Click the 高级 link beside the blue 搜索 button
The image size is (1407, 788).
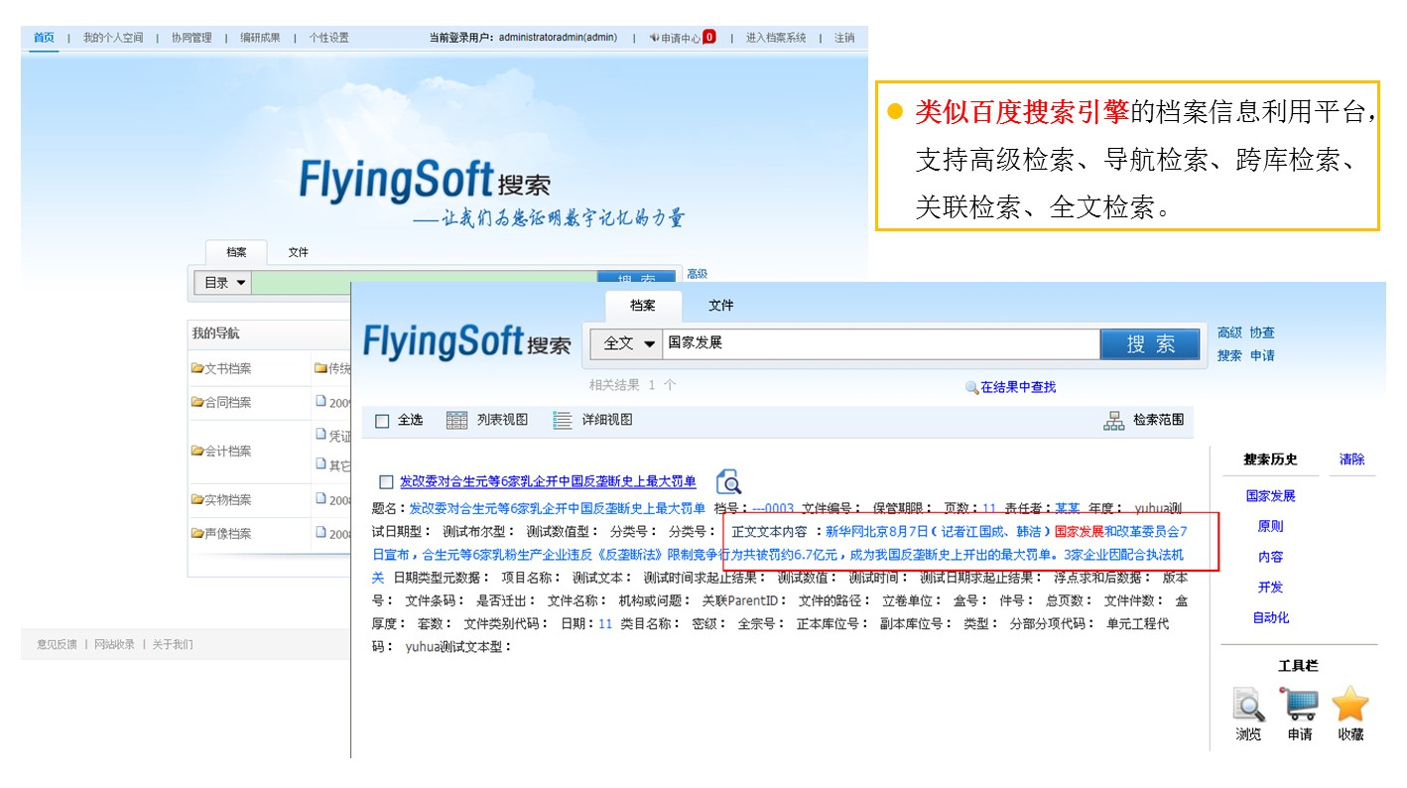coord(1229,332)
